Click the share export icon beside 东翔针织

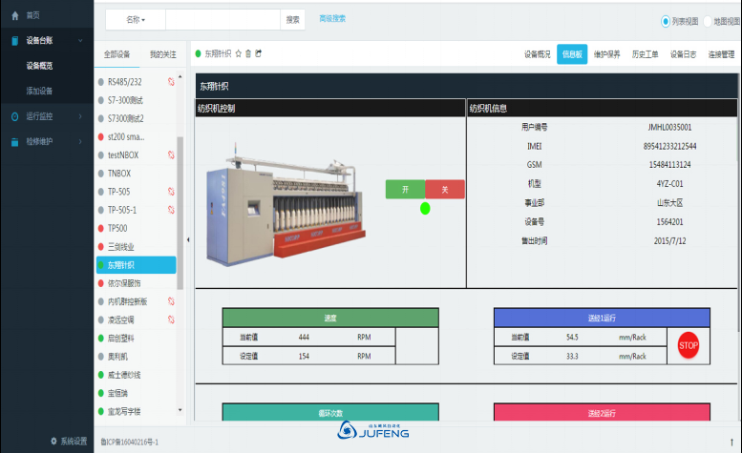pyautogui.click(x=258, y=54)
